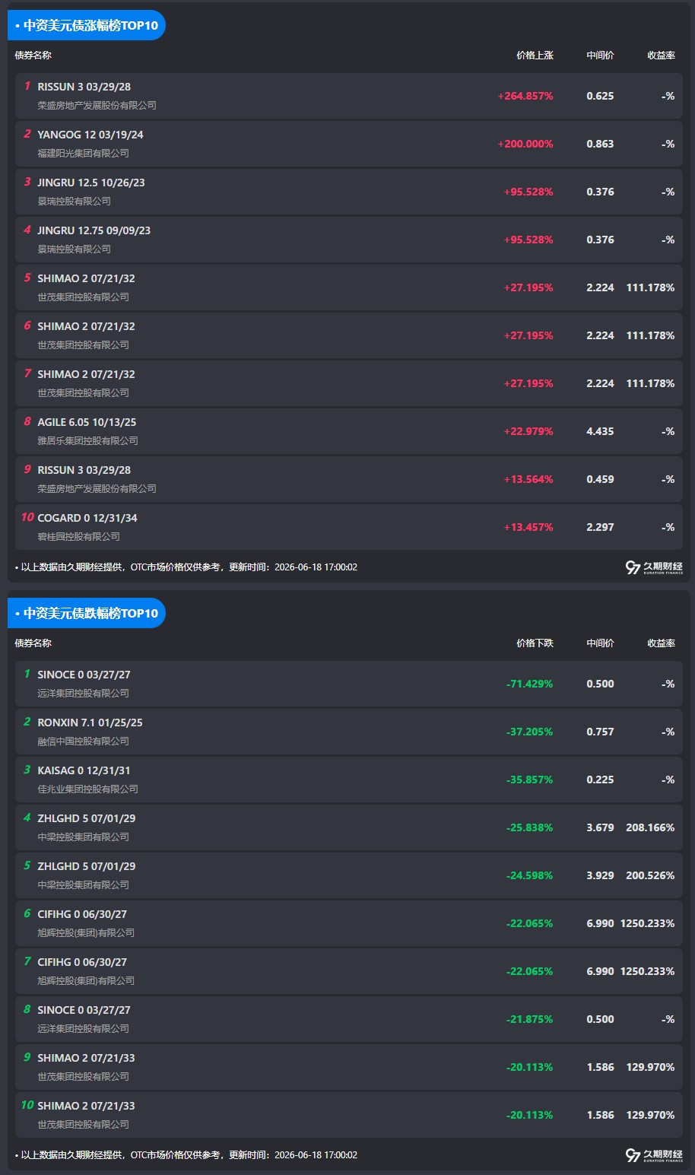Open rank 9 RISSUN 3 03/29/28 bond
This screenshot has height=1175, width=695.
point(84,470)
